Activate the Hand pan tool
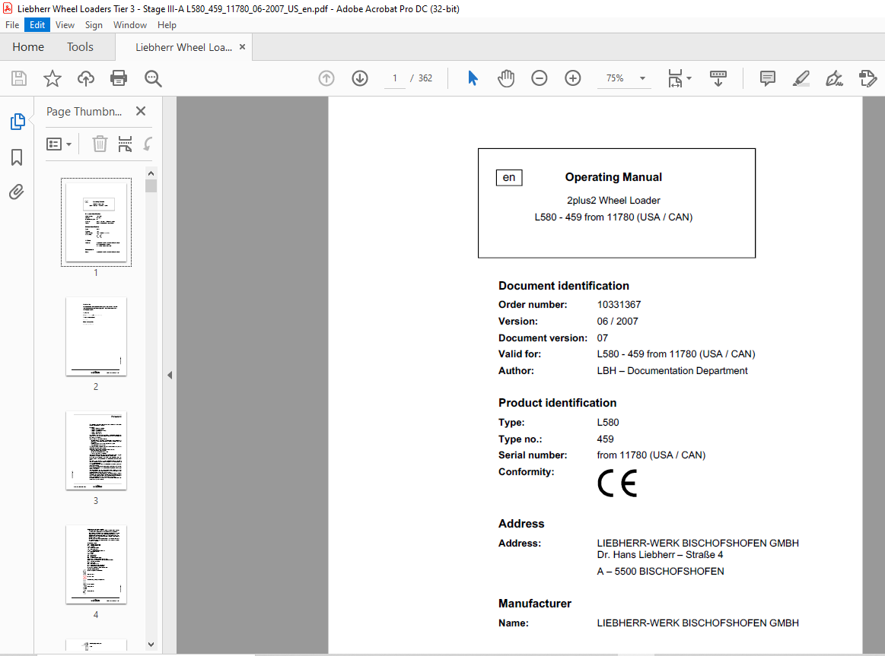The width and height of the screenshot is (885, 656). pos(506,78)
